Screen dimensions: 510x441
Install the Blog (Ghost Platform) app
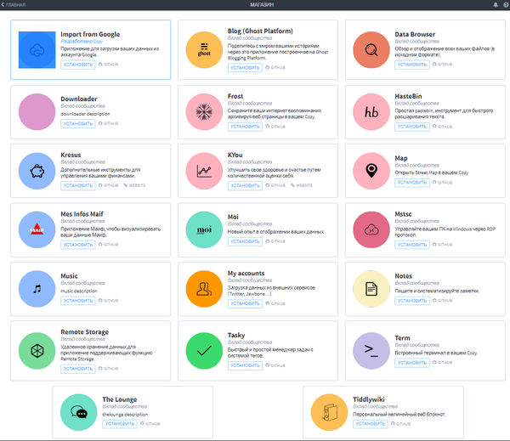(x=245, y=68)
